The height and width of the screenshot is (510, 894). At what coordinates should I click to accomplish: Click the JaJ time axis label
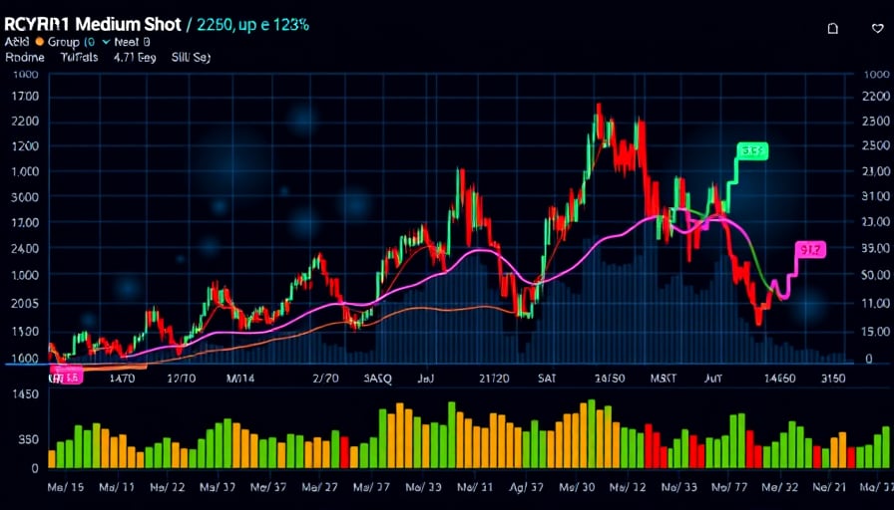pos(426,379)
